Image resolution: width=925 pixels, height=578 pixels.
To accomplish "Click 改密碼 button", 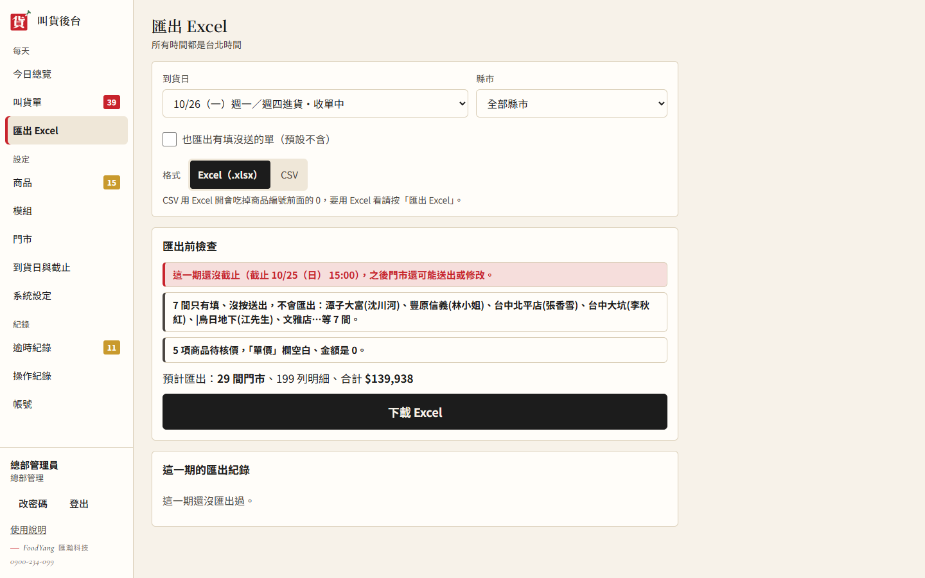I will (x=33, y=504).
